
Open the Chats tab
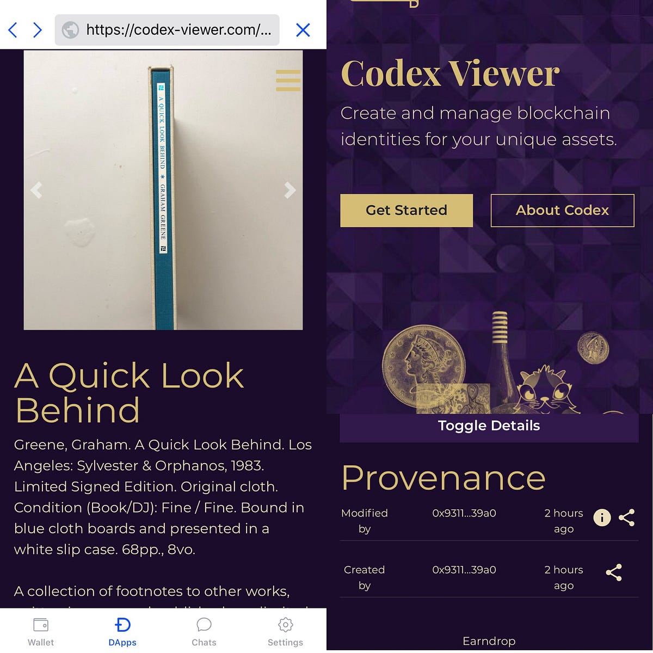204,630
